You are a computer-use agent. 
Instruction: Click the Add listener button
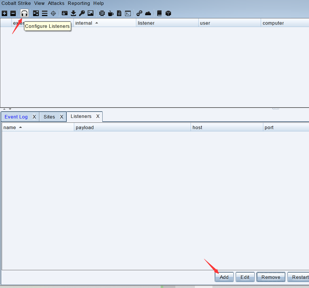click(224, 277)
